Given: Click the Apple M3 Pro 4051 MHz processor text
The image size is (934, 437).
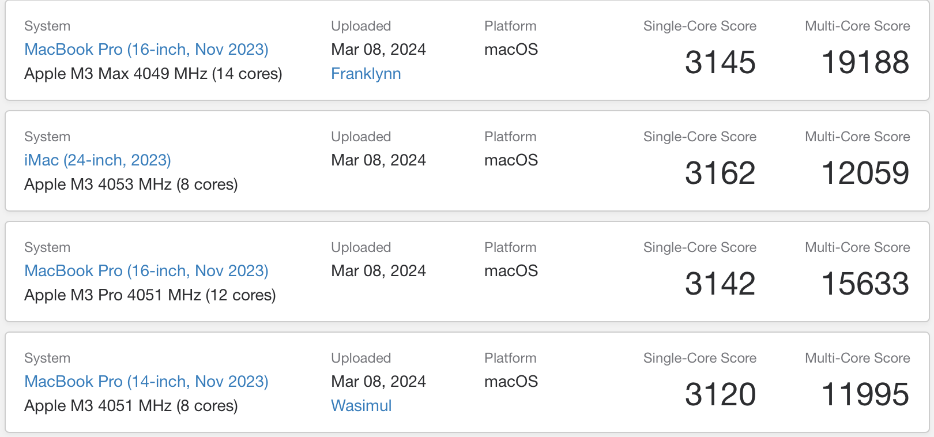Looking at the screenshot, I should (150, 295).
